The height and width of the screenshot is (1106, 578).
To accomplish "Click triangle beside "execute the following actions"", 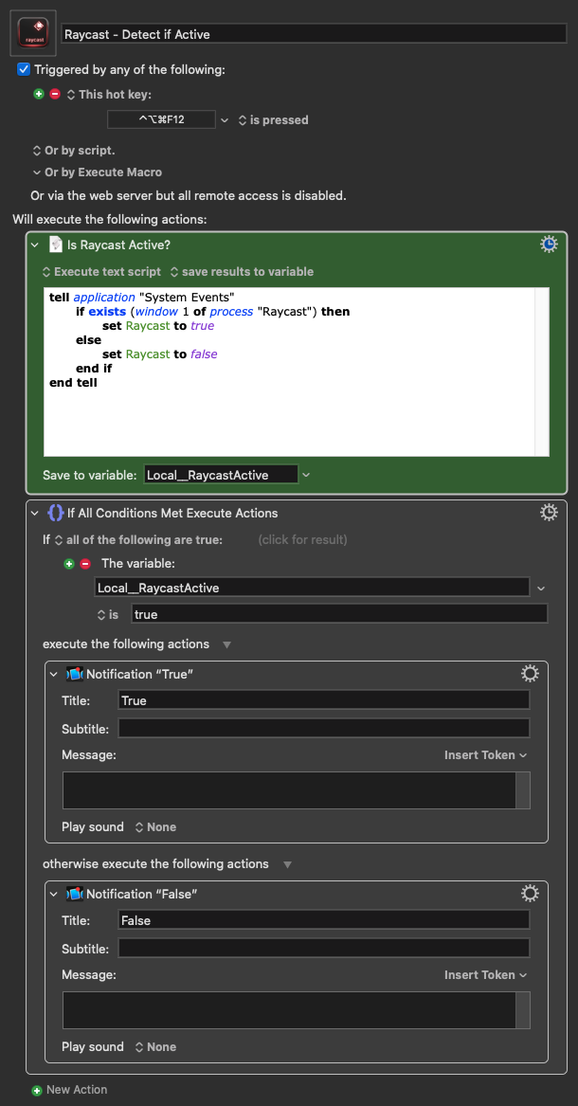I will 226,644.
